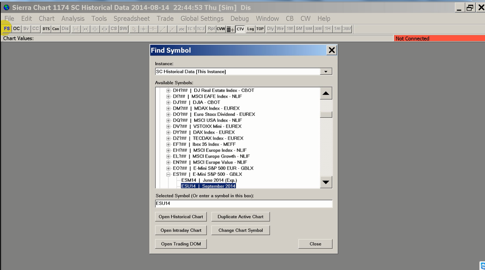Click the FS Find Symbol toolbar button
Viewport: 485px width, 270px height.
[x=7, y=29]
